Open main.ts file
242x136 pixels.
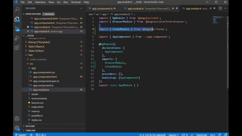[x=36, y=111]
